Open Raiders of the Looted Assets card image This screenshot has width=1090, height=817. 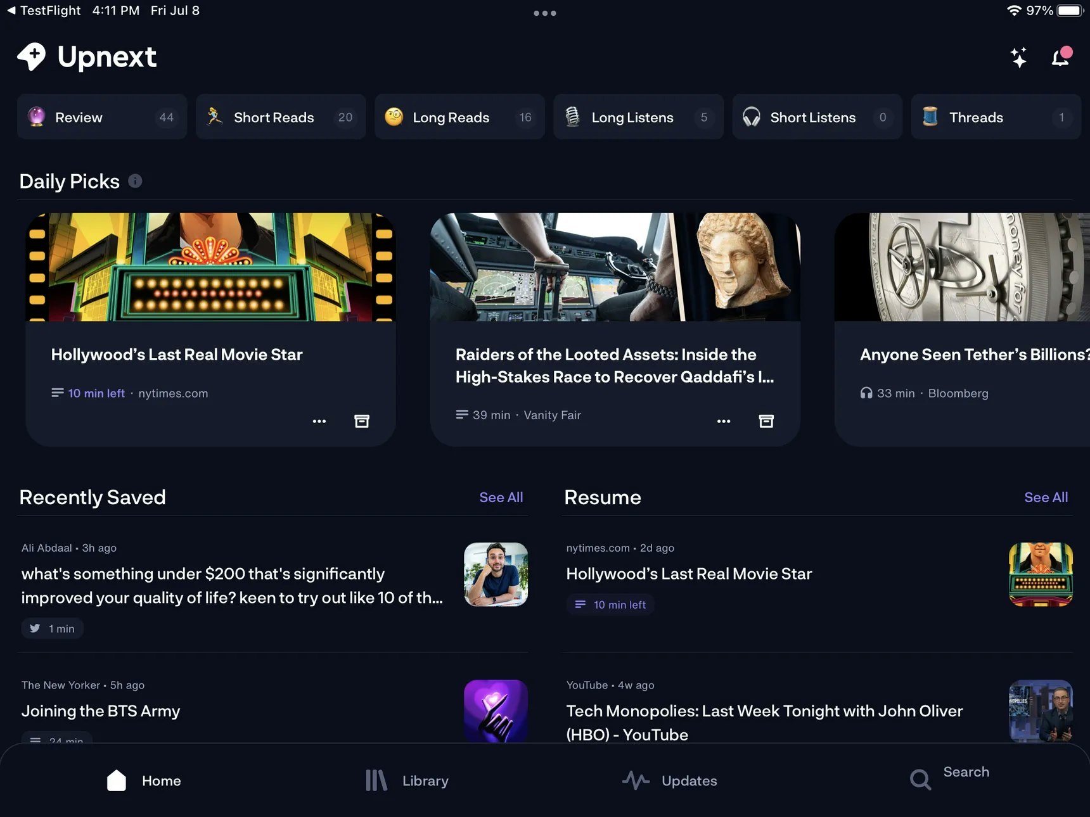615,267
